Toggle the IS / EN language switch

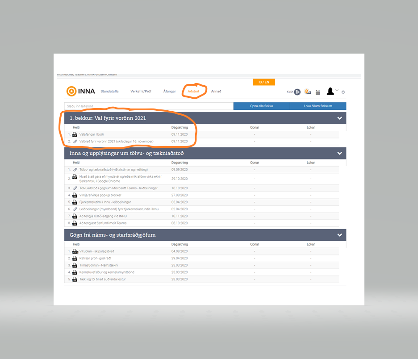pyautogui.click(x=263, y=82)
